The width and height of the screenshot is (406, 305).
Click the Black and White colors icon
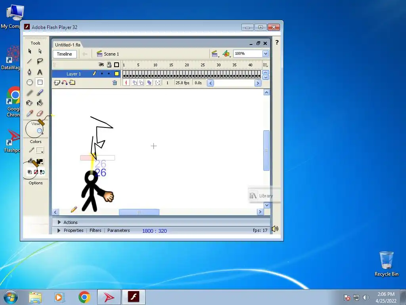tap(30, 172)
